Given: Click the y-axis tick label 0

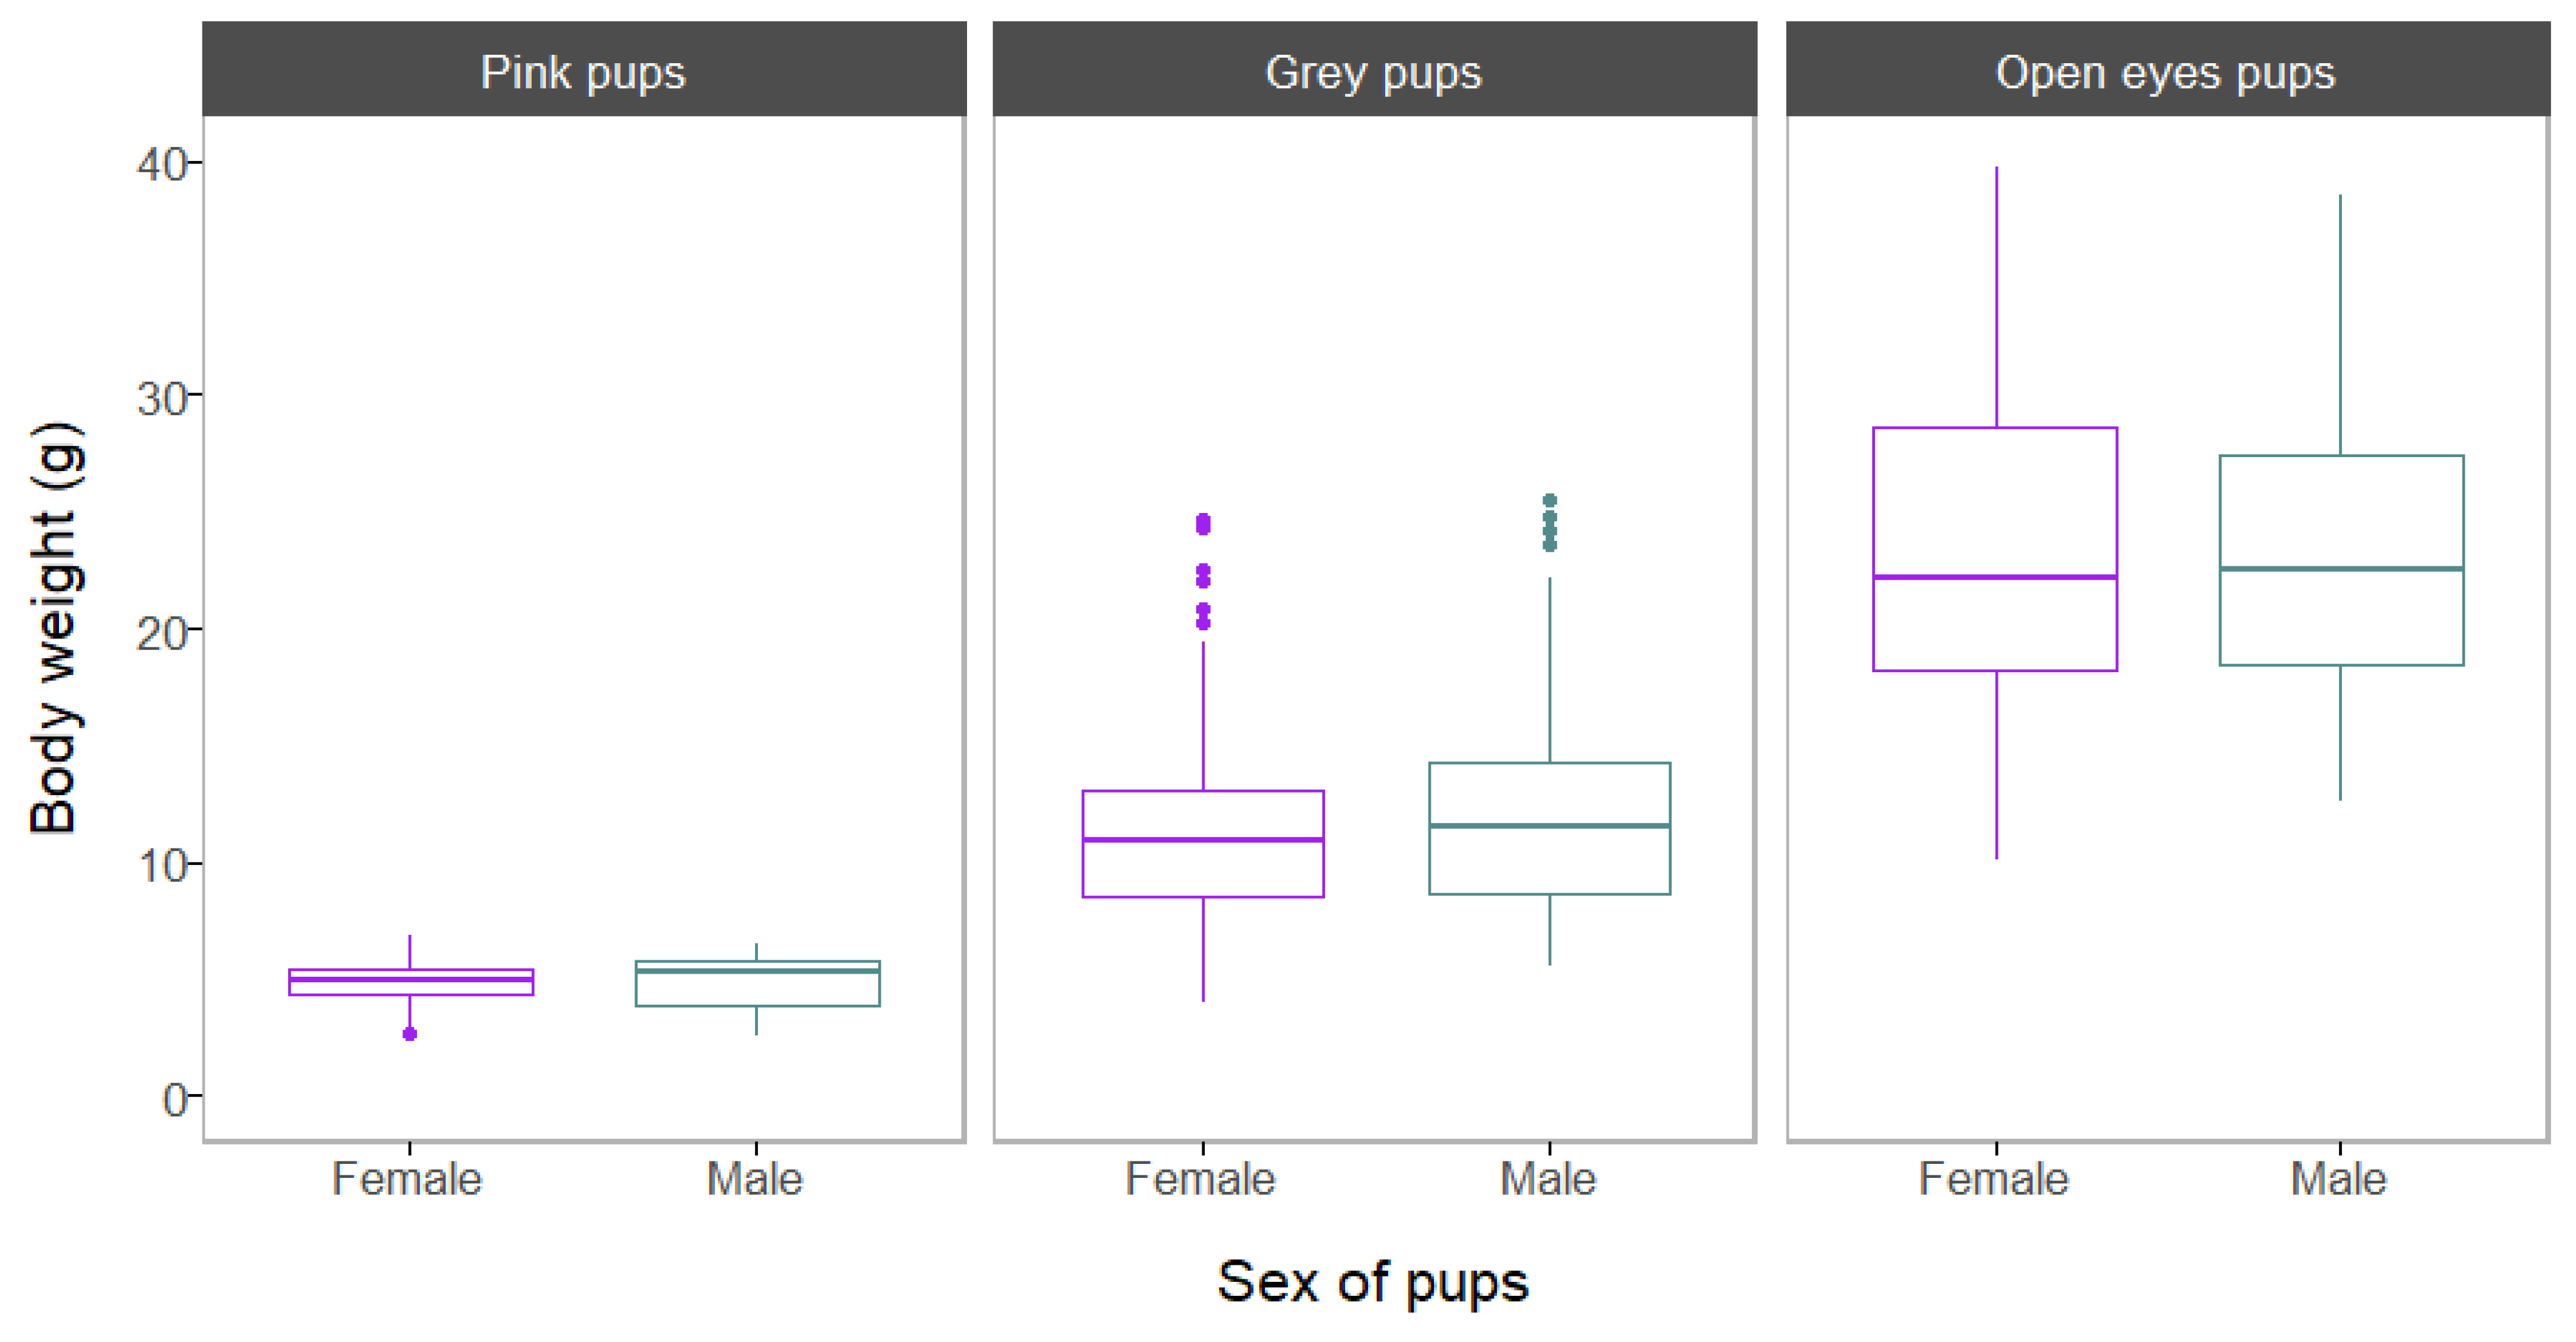Looking at the screenshot, I should pos(175,1099).
